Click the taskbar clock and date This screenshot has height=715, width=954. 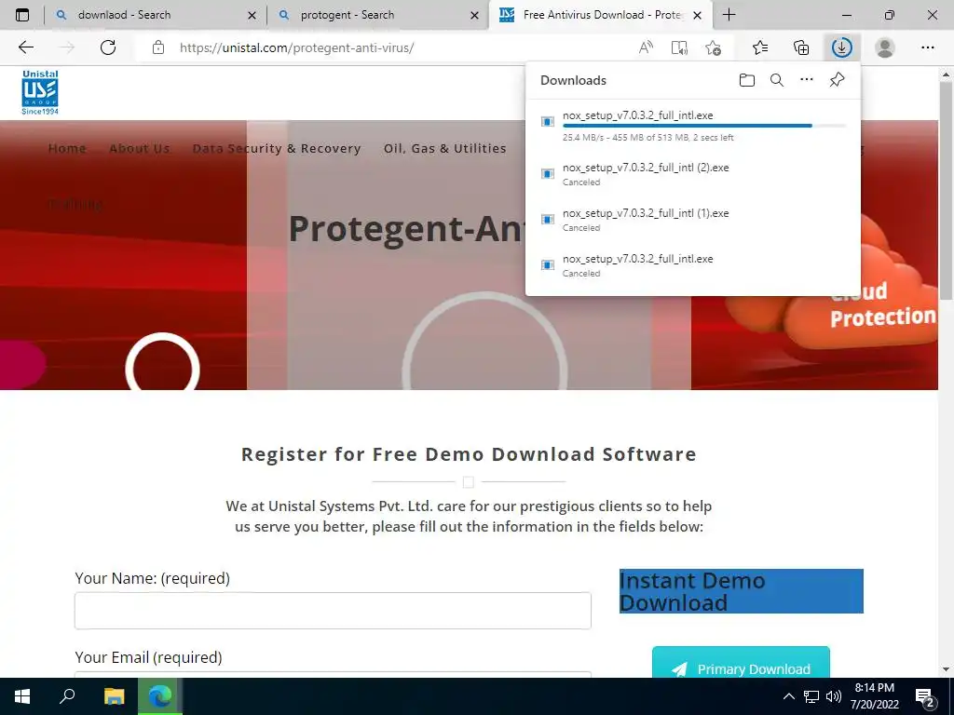(x=874, y=696)
